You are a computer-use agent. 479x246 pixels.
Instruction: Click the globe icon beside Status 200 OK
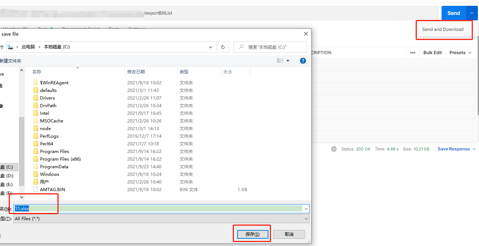click(x=334, y=149)
